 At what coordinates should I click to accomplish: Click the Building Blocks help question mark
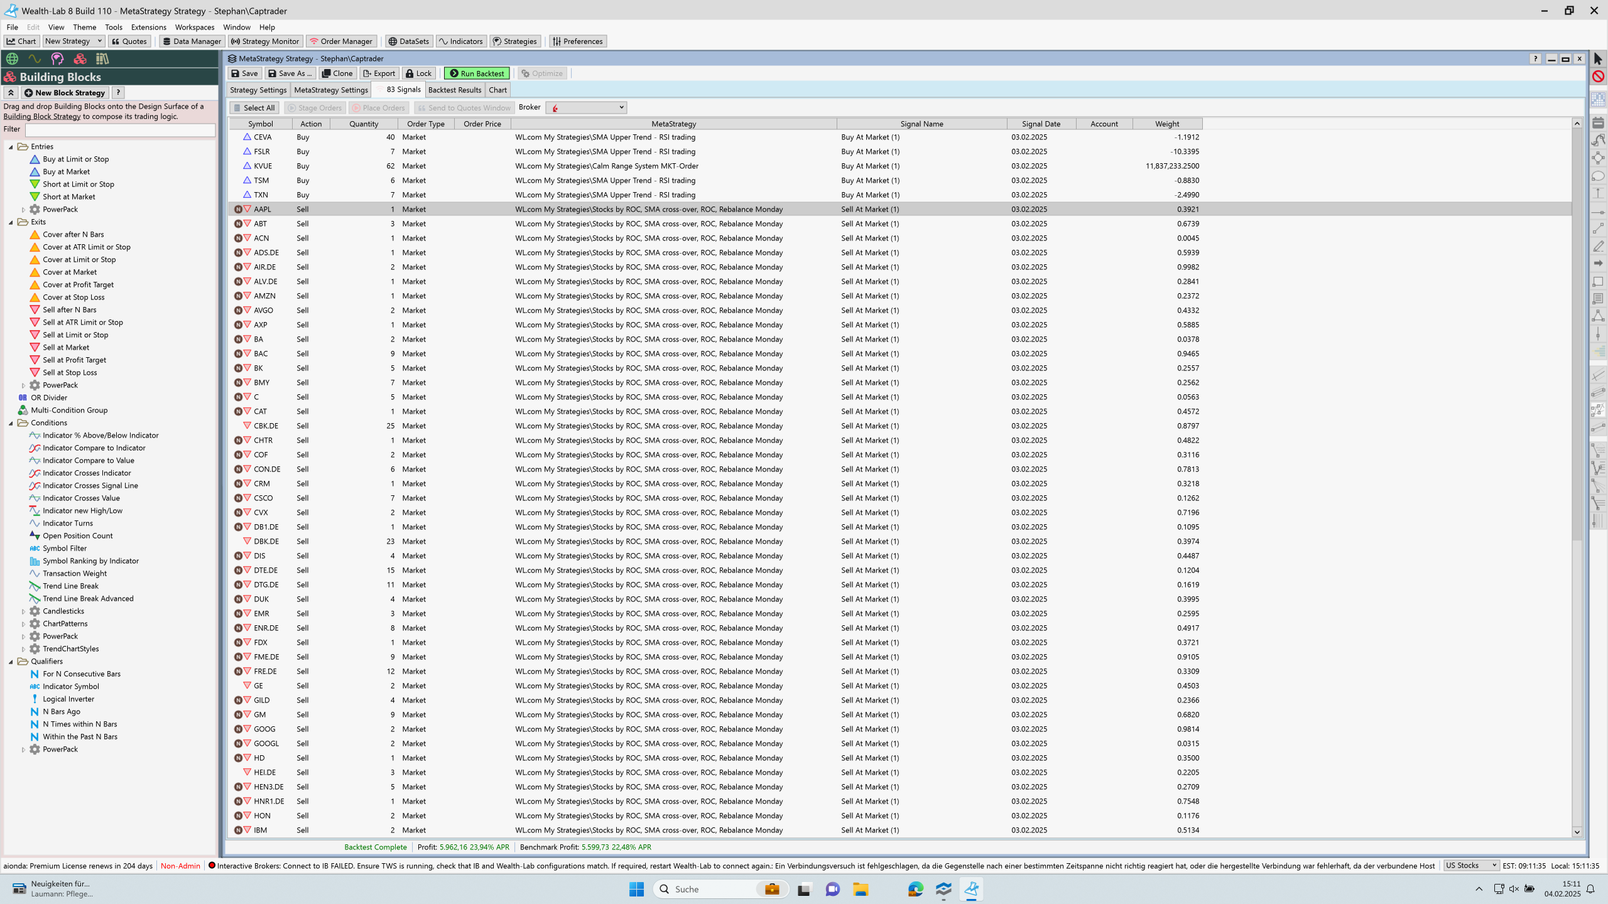[x=118, y=93]
